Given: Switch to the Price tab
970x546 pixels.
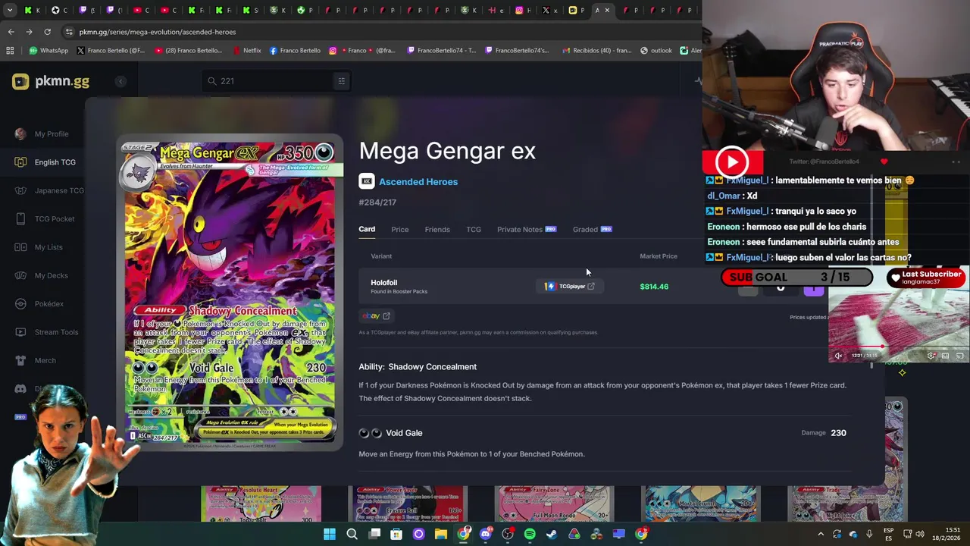Looking at the screenshot, I should (x=399, y=229).
